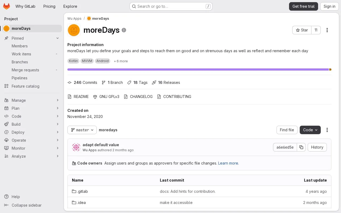The width and height of the screenshot is (341, 213).
Task: Expand the Operate sidebar section
Action: click(x=32, y=140)
